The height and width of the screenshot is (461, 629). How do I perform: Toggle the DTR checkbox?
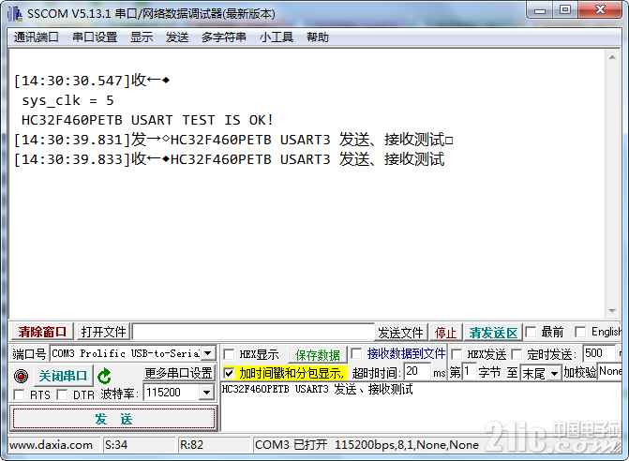click(62, 394)
